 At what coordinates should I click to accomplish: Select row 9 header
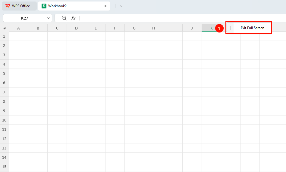(4, 111)
